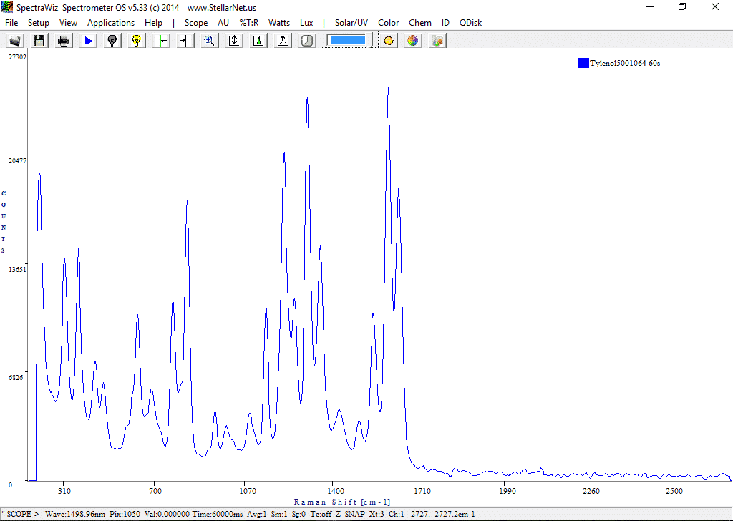Viewport: 733px width, 521px height.
Task: Click Wave:1498.96nm in the status bar
Action: coord(75,514)
